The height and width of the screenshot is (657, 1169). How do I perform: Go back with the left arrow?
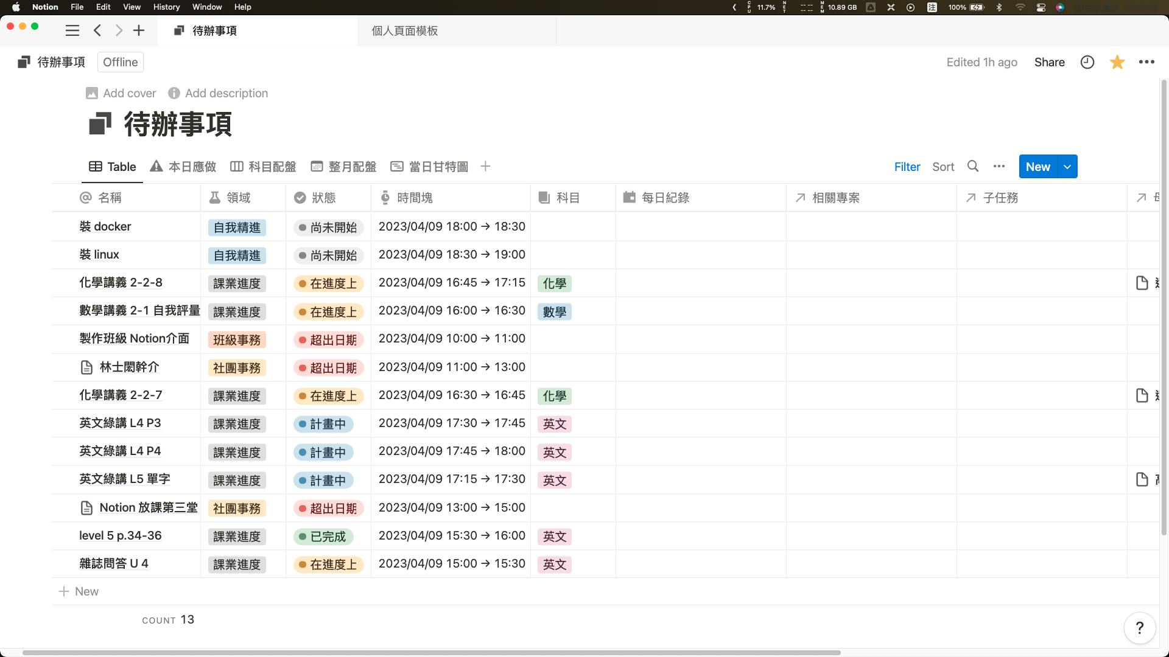point(97,30)
